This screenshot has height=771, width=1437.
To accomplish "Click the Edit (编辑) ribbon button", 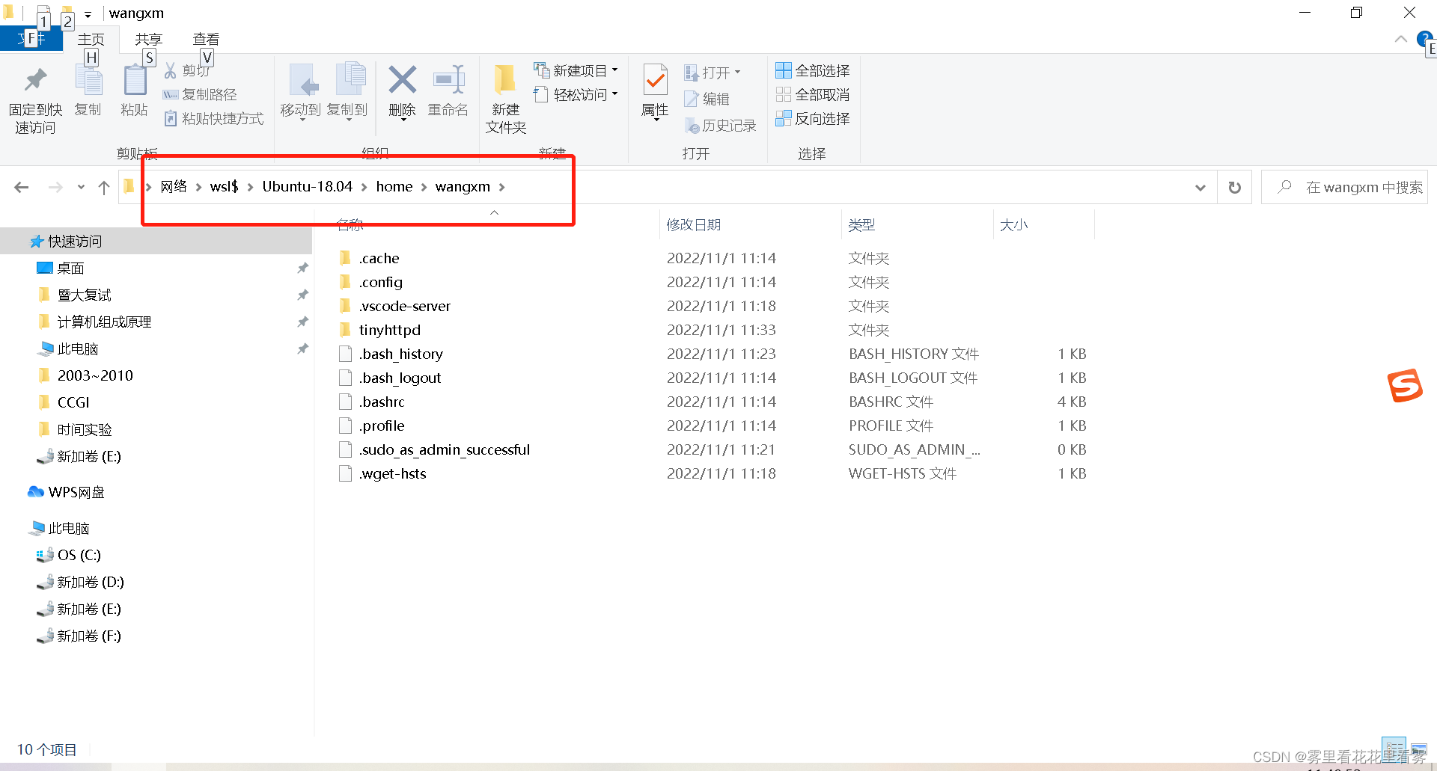I will 707,99.
